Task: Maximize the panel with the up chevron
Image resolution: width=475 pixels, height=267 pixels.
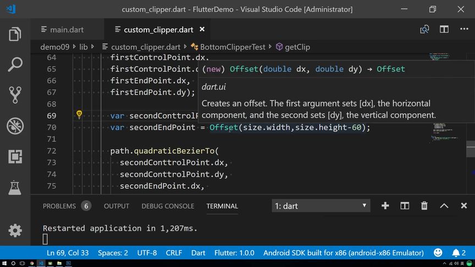Action: pos(444,205)
